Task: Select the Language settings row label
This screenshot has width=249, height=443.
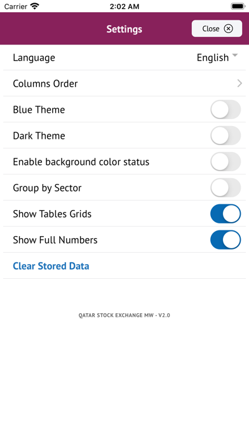Action: click(34, 58)
